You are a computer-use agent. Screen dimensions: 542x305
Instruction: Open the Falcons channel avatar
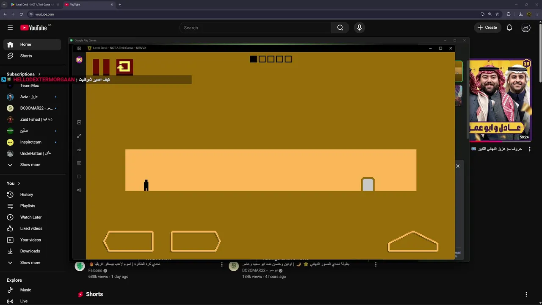click(80, 266)
